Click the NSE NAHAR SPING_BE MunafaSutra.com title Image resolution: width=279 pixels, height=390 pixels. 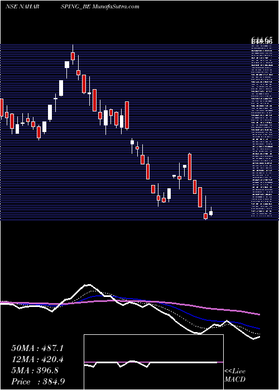(x=72, y=7)
